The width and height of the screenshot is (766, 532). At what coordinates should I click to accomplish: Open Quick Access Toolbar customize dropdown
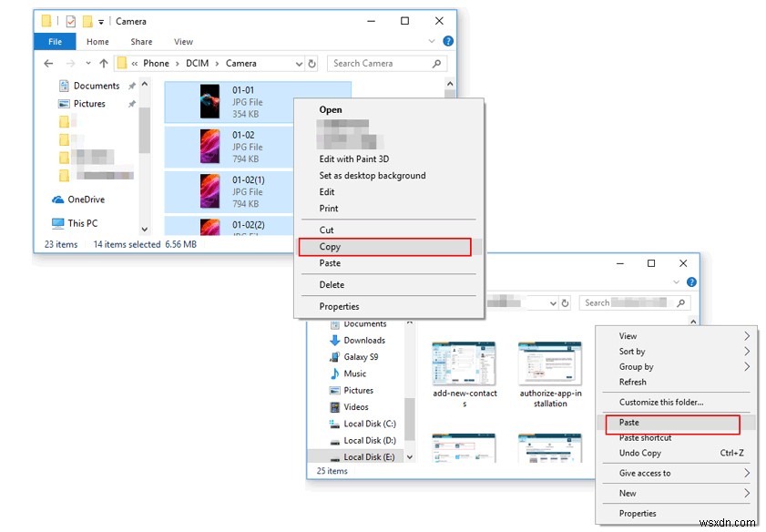coord(100,22)
